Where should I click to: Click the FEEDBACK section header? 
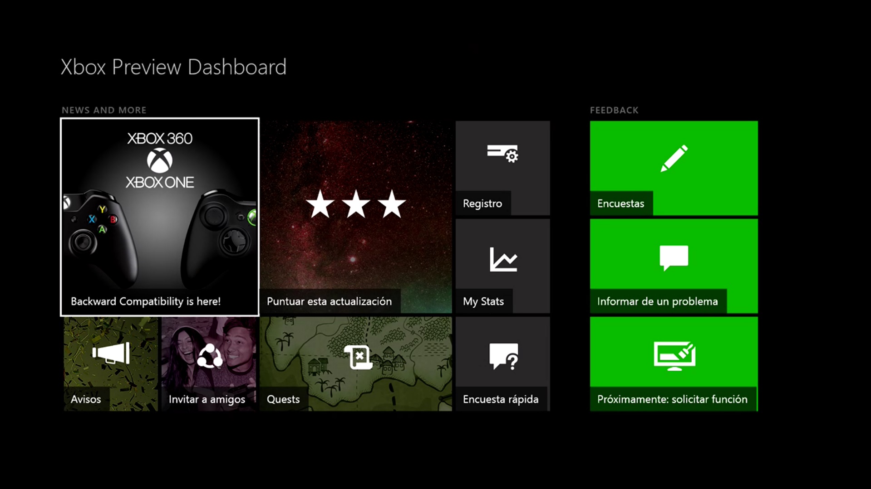pos(614,110)
